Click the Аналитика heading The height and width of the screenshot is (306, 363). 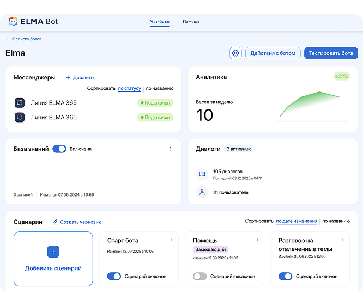tap(211, 77)
